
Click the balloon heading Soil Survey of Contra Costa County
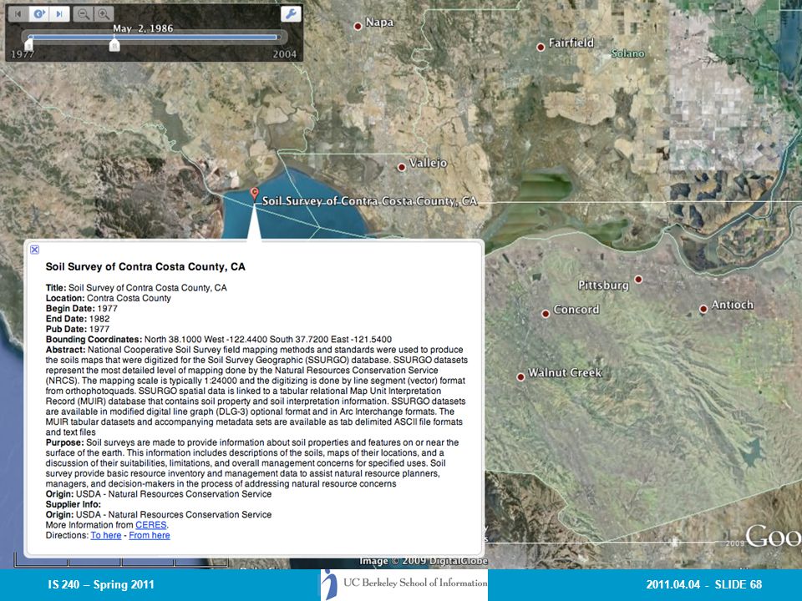(x=145, y=267)
